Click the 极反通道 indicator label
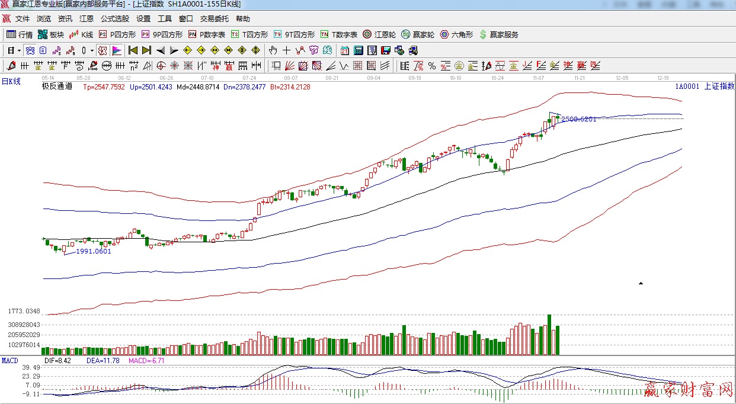The image size is (736, 404). pyautogui.click(x=57, y=86)
